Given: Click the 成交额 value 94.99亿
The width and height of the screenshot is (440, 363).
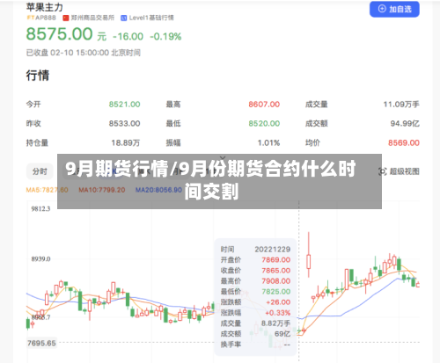Looking at the screenshot, I should point(405,124).
